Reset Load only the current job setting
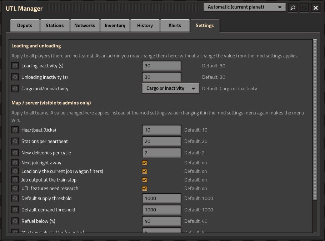The height and width of the screenshot is (241, 325). [x=15, y=171]
